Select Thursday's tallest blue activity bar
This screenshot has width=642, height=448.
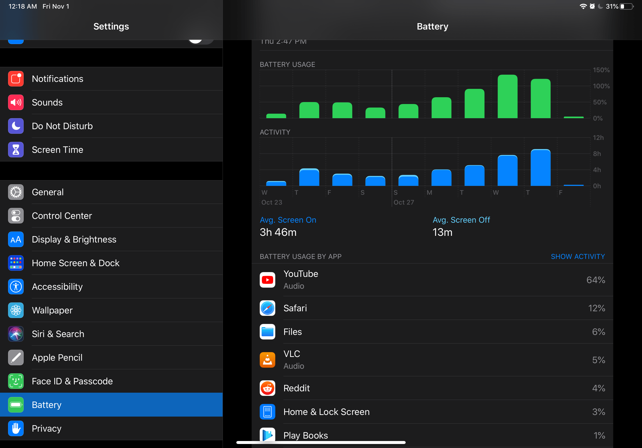point(540,168)
